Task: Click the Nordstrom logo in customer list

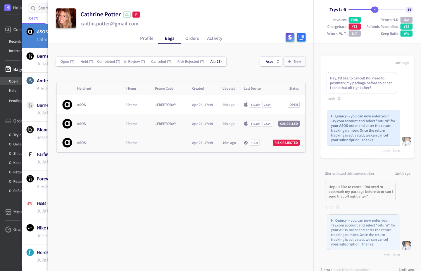Action: [x=30, y=252]
